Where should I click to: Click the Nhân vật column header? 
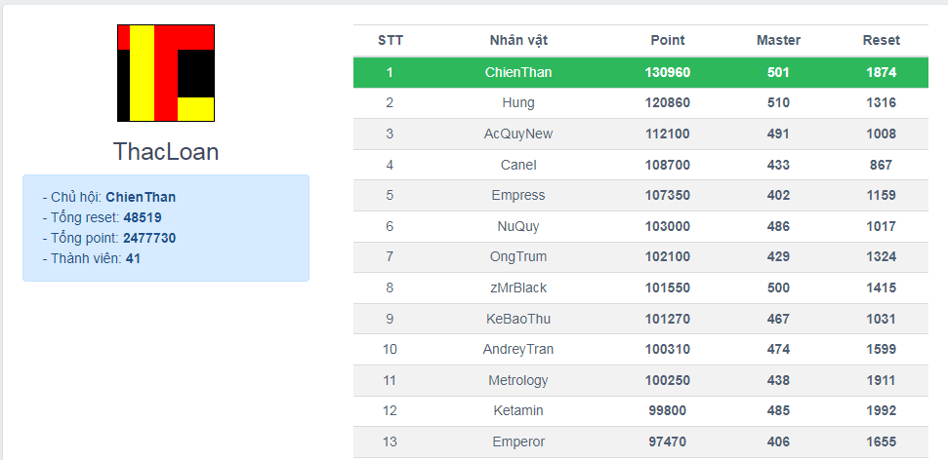coord(518,40)
